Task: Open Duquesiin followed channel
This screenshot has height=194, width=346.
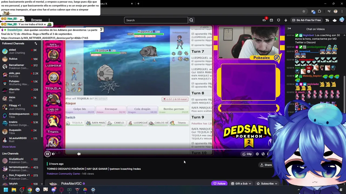Action: pos(21,131)
